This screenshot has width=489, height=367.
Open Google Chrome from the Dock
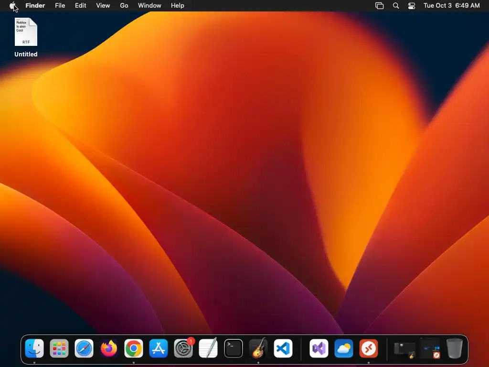pyautogui.click(x=134, y=348)
